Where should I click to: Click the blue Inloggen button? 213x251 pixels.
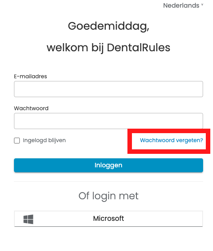[109, 165]
